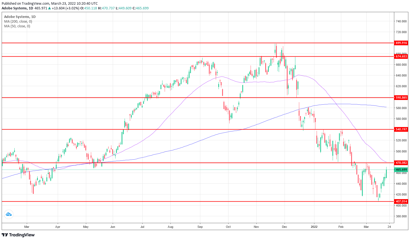
Task: Click the Sep label on time axis
Action: tap(200, 227)
